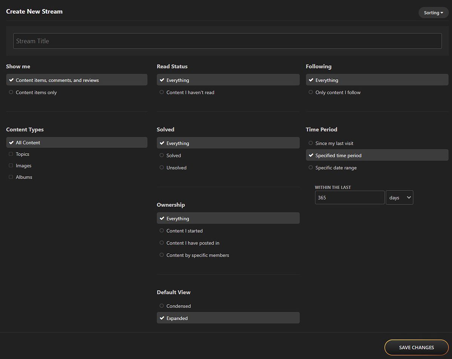Select Content items, comments, and reviews

pyautogui.click(x=77, y=80)
